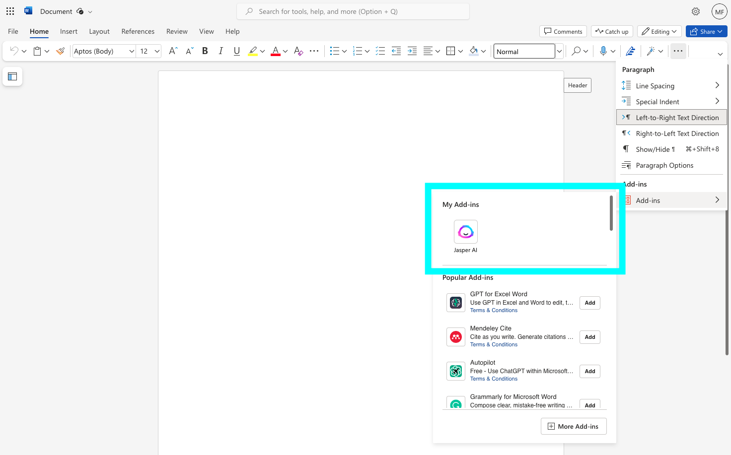The height and width of the screenshot is (455, 731).
Task: Click the Bullets list icon
Action: 335,51
